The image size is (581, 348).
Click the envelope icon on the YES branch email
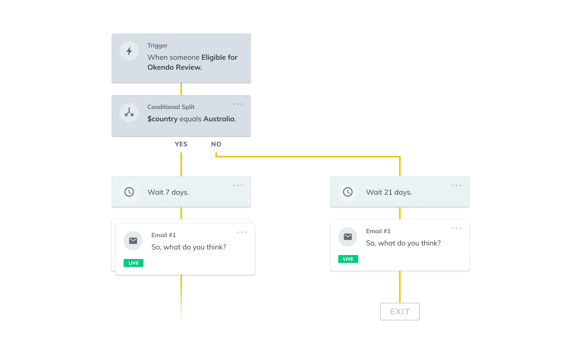pyautogui.click(x=133, y=241)
